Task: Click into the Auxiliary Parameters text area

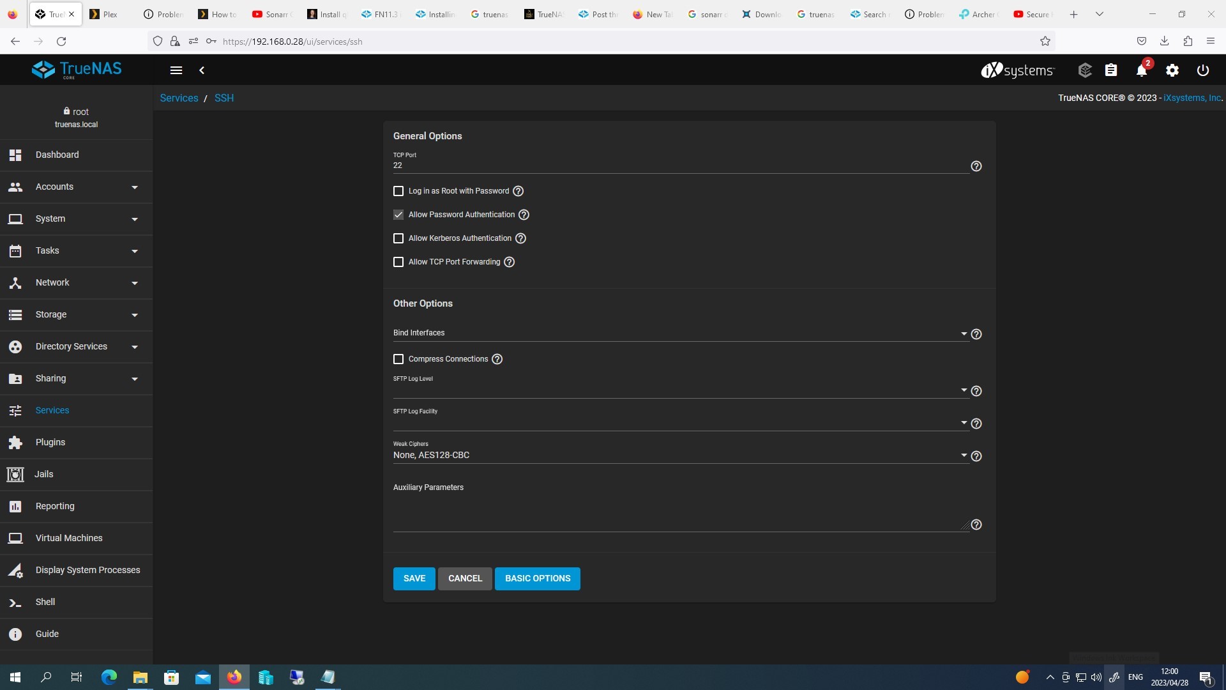Action: tap(680, 511)
